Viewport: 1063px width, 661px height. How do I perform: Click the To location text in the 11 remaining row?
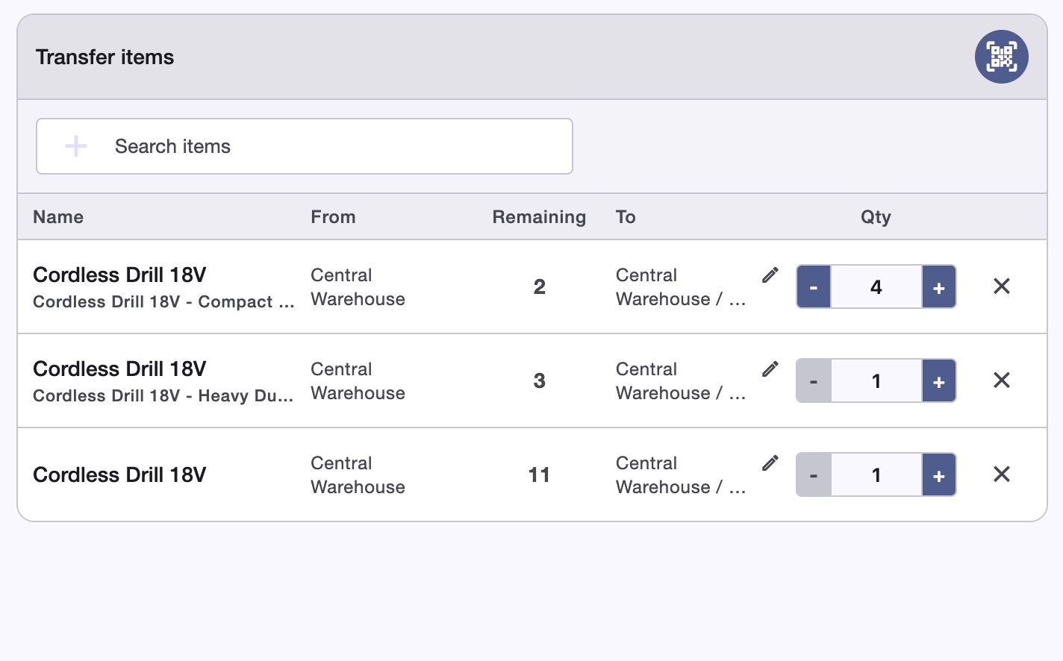(x=681, y=475)
